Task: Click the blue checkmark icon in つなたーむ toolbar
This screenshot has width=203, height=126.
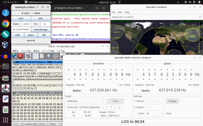Action: coord(49,56)
